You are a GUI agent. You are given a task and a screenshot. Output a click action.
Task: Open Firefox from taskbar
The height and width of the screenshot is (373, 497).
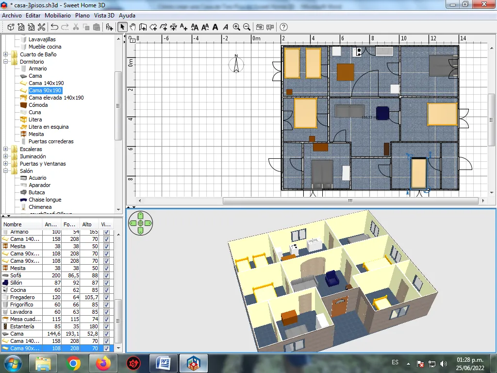pos(103,363)
